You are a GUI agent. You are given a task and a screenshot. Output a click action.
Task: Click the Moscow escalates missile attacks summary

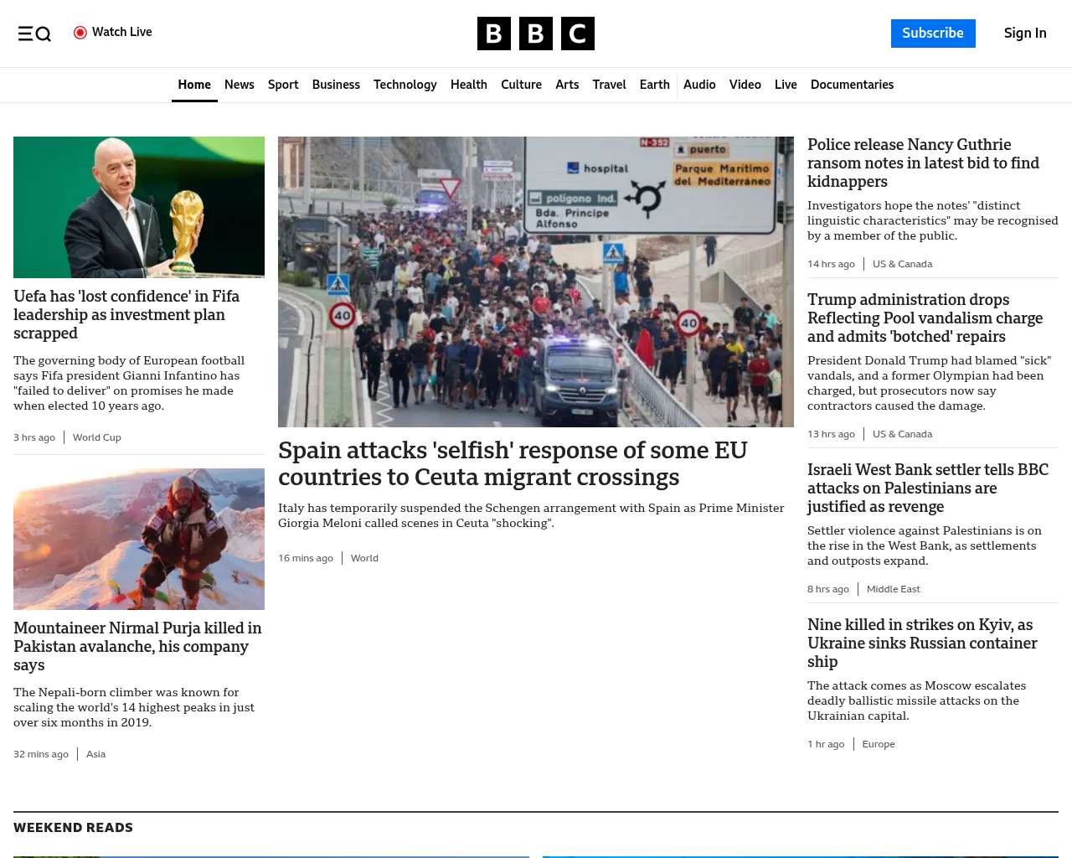click(x=916, y=700)
